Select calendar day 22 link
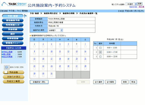Screen dimensions: 145x105 35,66
